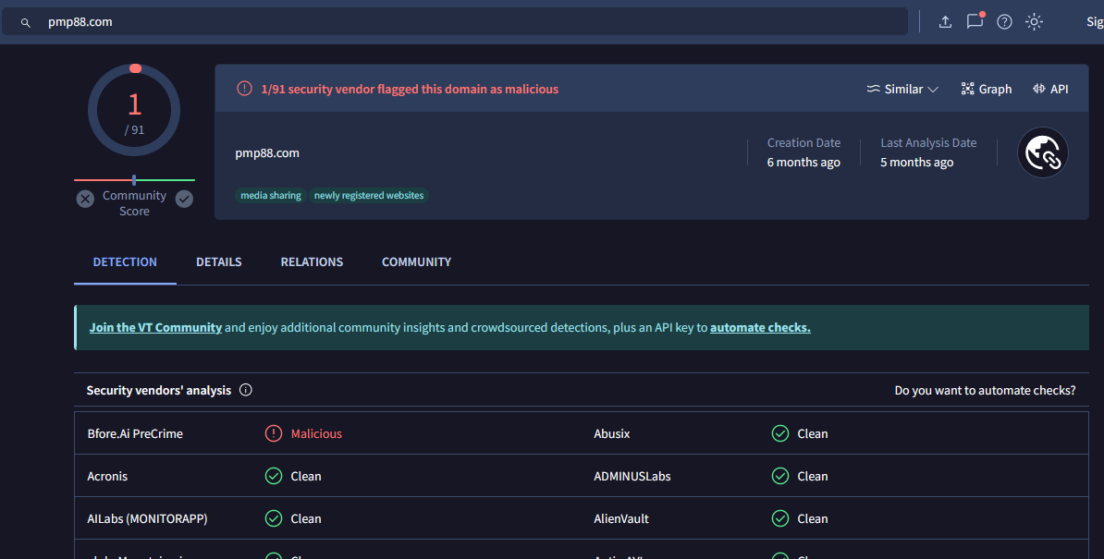Open the Join the VT Community link
Viewport: 1104px width, 559px height.
155,328
